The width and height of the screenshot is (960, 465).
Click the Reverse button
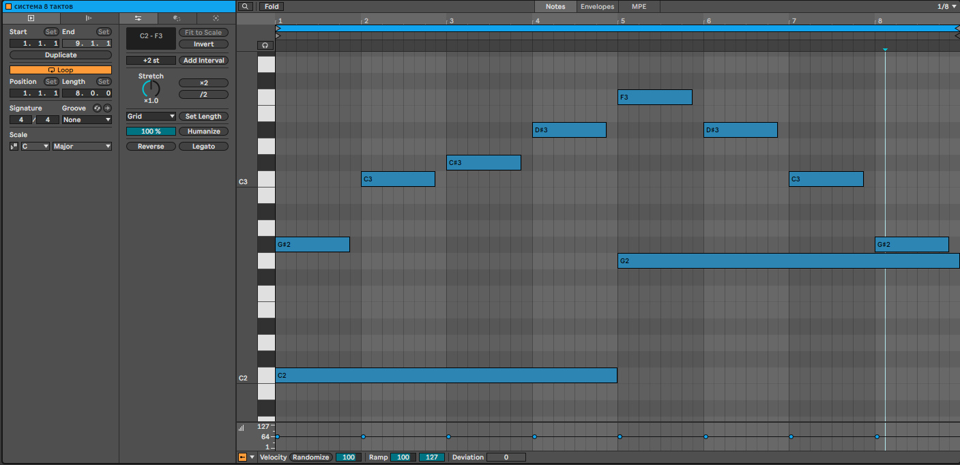point(151,147)
